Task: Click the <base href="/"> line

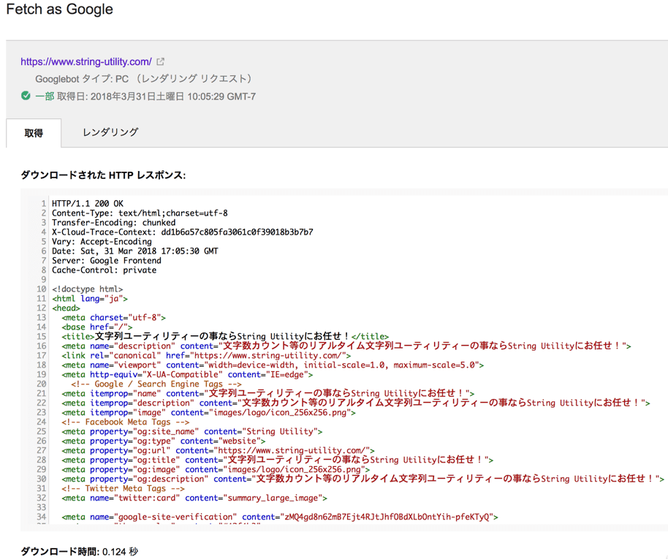Action: click(97, 327)
